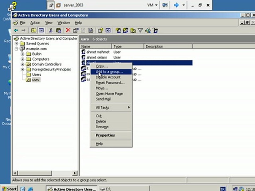
Task: Click the VMware monitors icon
Action: click(165, 5)
